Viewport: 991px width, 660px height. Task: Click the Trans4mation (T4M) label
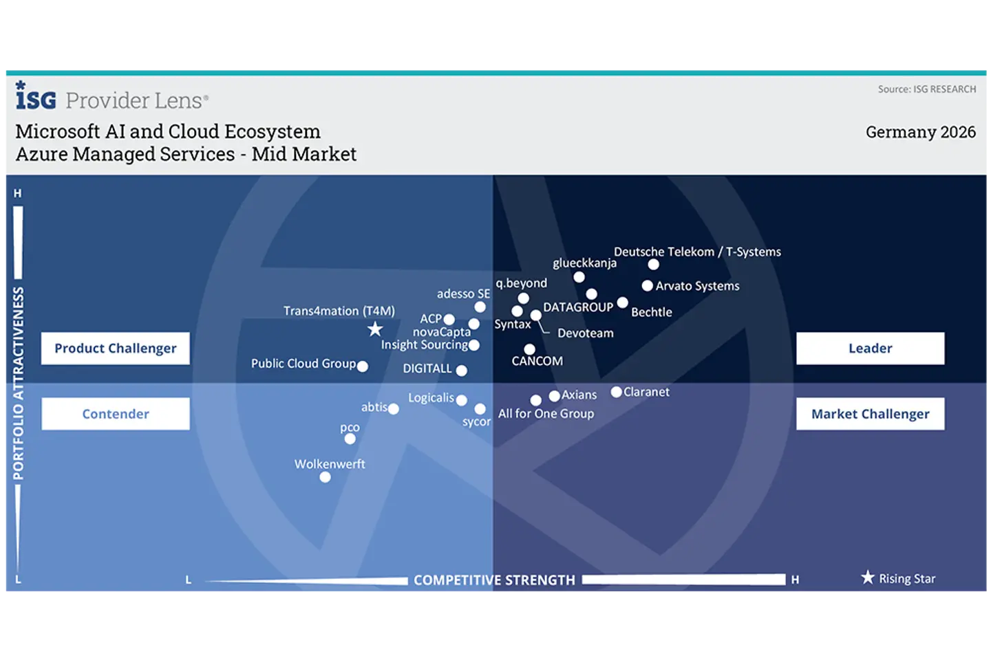pos(339,311)
